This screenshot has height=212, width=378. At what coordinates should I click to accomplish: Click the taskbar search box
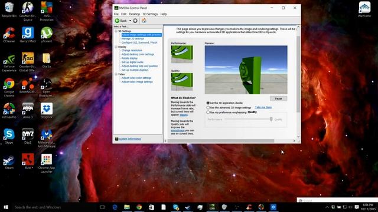pos(54,207)
